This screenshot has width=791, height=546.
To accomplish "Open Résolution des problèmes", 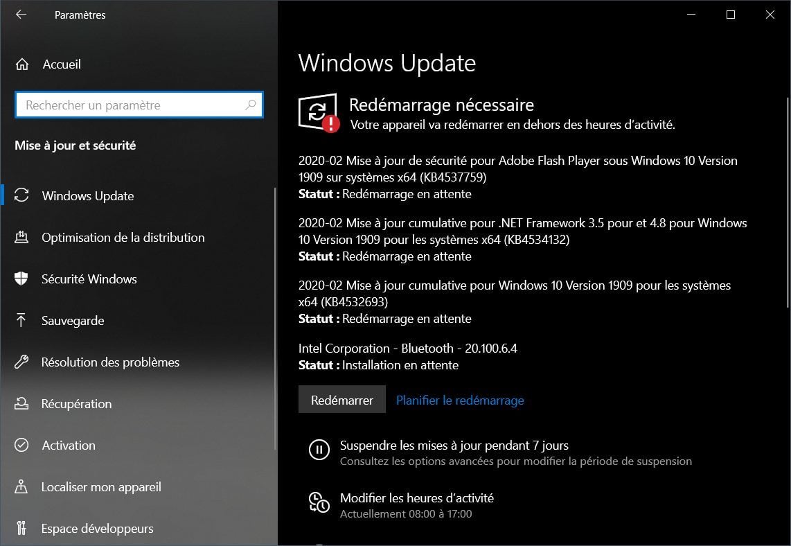I will click(111, 362).
